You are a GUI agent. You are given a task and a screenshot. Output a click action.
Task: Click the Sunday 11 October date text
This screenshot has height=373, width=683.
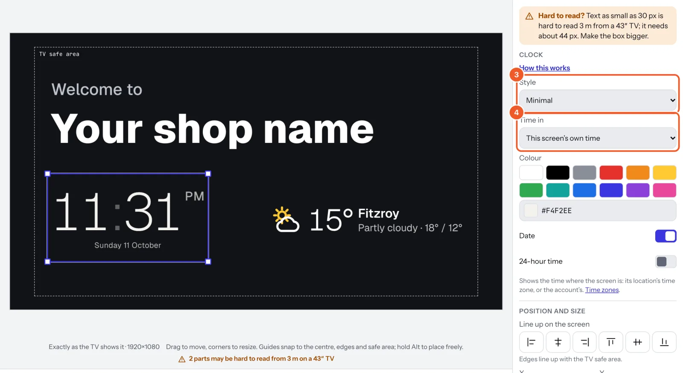[128, 245]
